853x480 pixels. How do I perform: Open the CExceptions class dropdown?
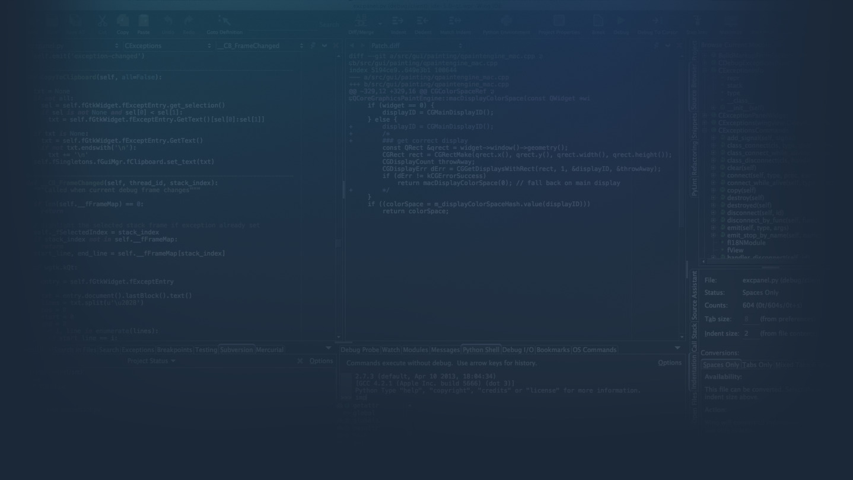[x=167, y=46]
